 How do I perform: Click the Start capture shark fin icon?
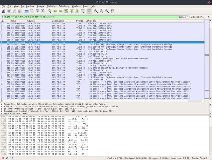click(x=3, y=11)
